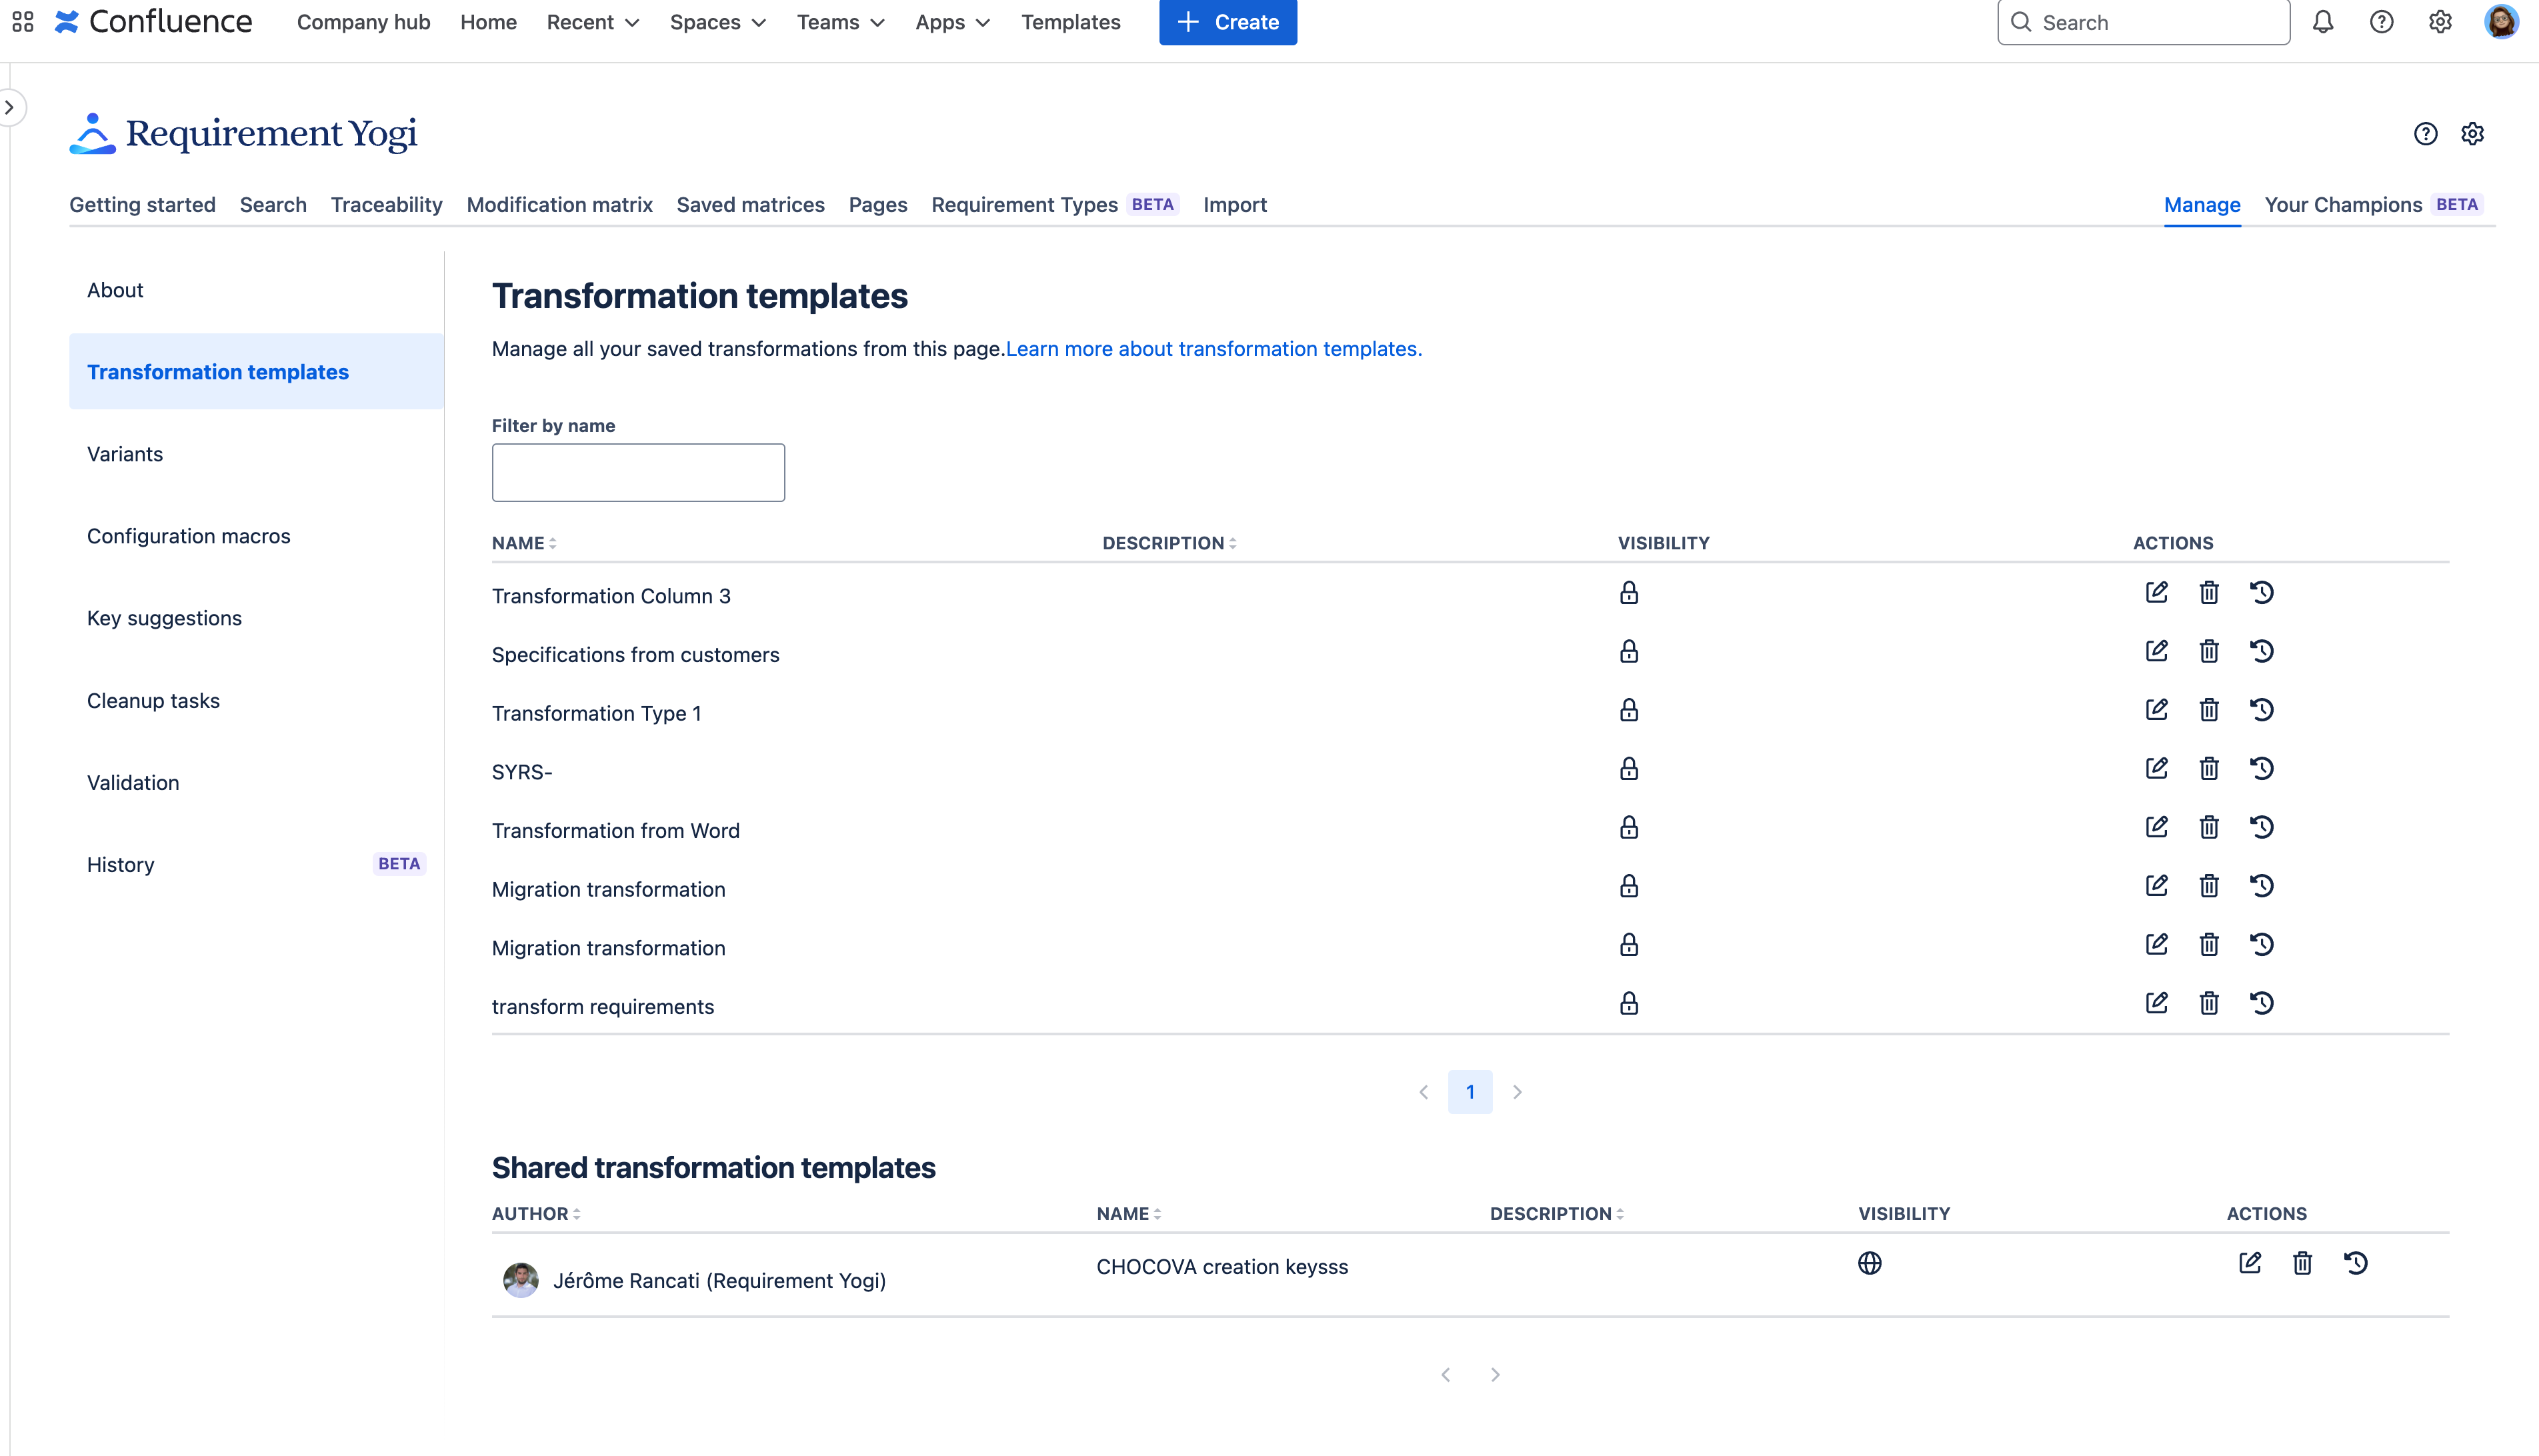Image resolution: width=2539 pixels, height=1456 pixels.
Task: Delete the Specifications from customers template
Action: 2209,652
